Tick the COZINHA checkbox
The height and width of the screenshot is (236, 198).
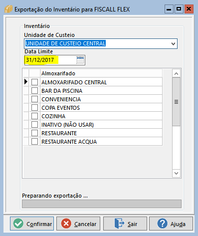34,116
